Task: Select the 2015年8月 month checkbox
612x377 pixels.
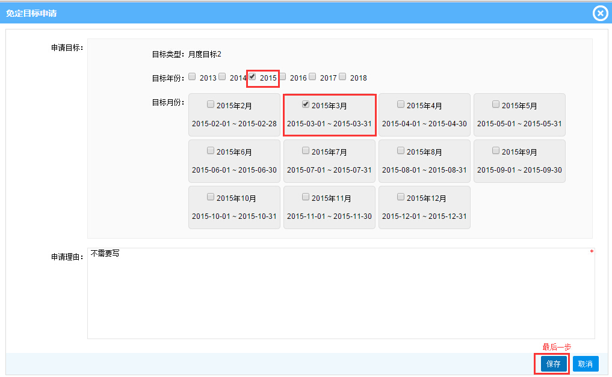Action: [401, 151]
